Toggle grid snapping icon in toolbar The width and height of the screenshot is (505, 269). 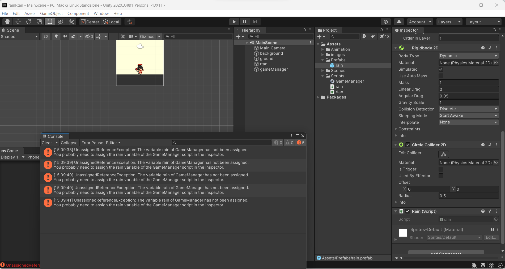130,22
